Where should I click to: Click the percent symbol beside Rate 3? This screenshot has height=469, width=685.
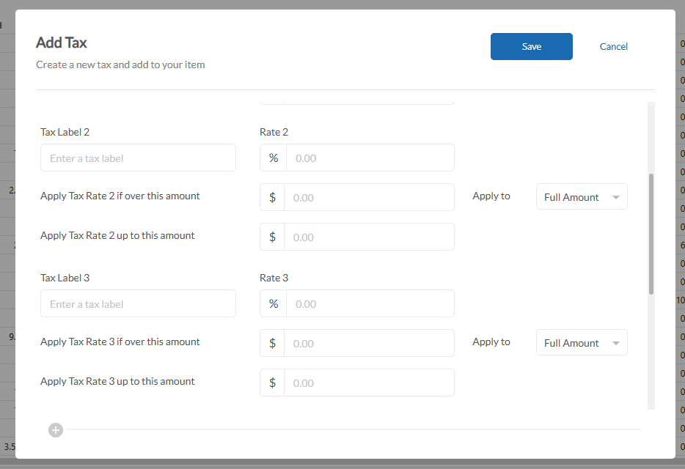point(274,303)
